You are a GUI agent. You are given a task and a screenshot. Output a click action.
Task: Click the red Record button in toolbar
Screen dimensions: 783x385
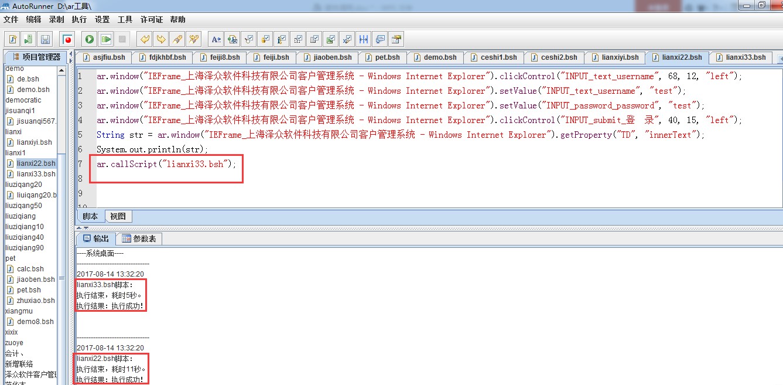(x=68, y=39)
